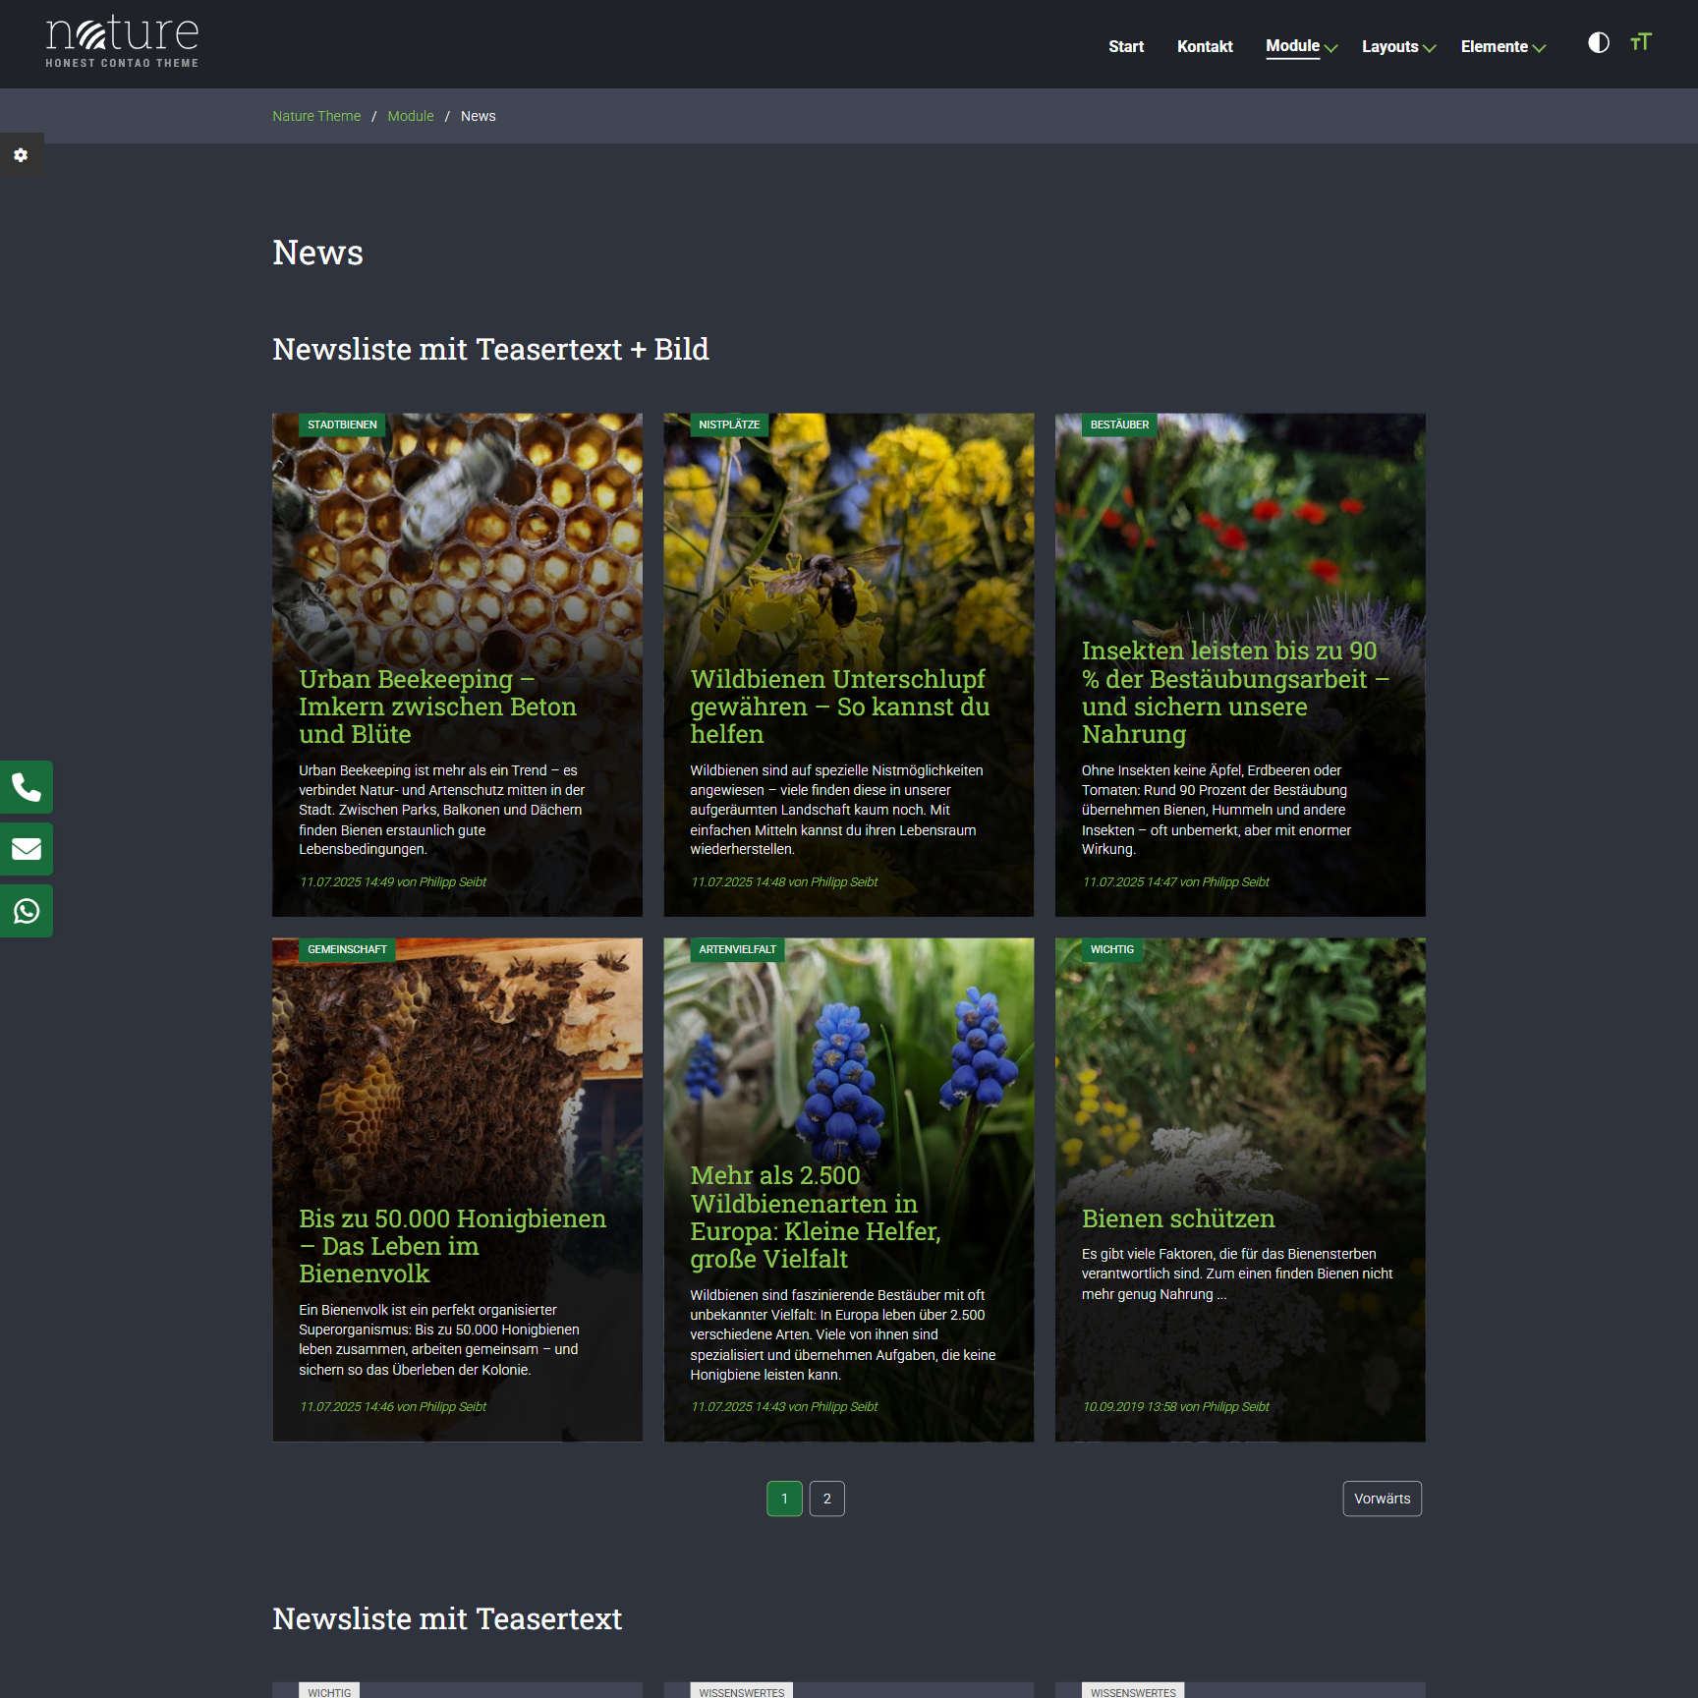Image resolution: width=1698 pixels, height=1698 pixels.
Task: Open Wildbienen Unterschlupf gewähren article
Action: (839, 707)
